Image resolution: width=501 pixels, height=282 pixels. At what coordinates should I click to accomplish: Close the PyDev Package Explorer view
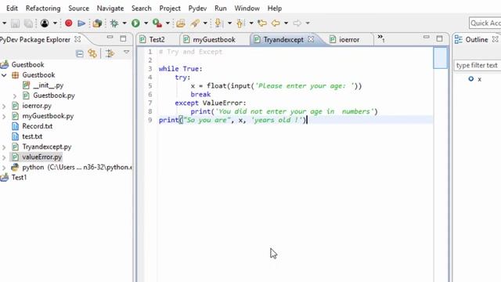click(x=77, y=39)
